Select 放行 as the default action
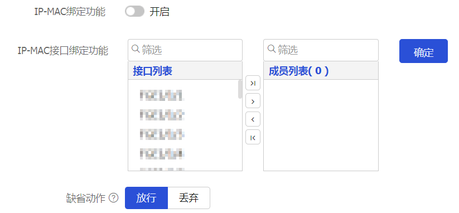 click(146, 198)
